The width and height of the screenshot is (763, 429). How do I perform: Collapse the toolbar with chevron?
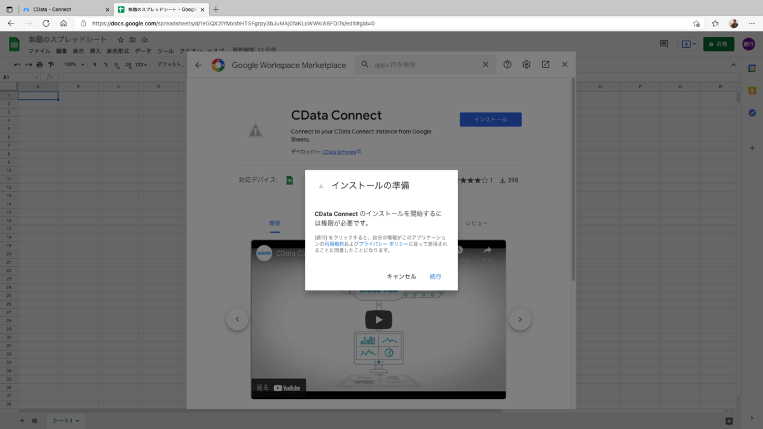coord(734,65)
